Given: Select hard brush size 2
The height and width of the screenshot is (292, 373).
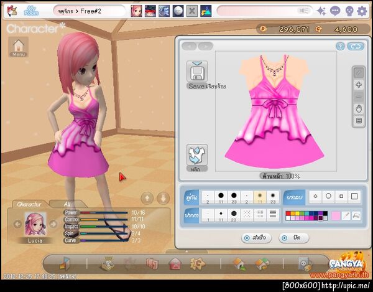Looking at the screenshot, I should (208, 197).
